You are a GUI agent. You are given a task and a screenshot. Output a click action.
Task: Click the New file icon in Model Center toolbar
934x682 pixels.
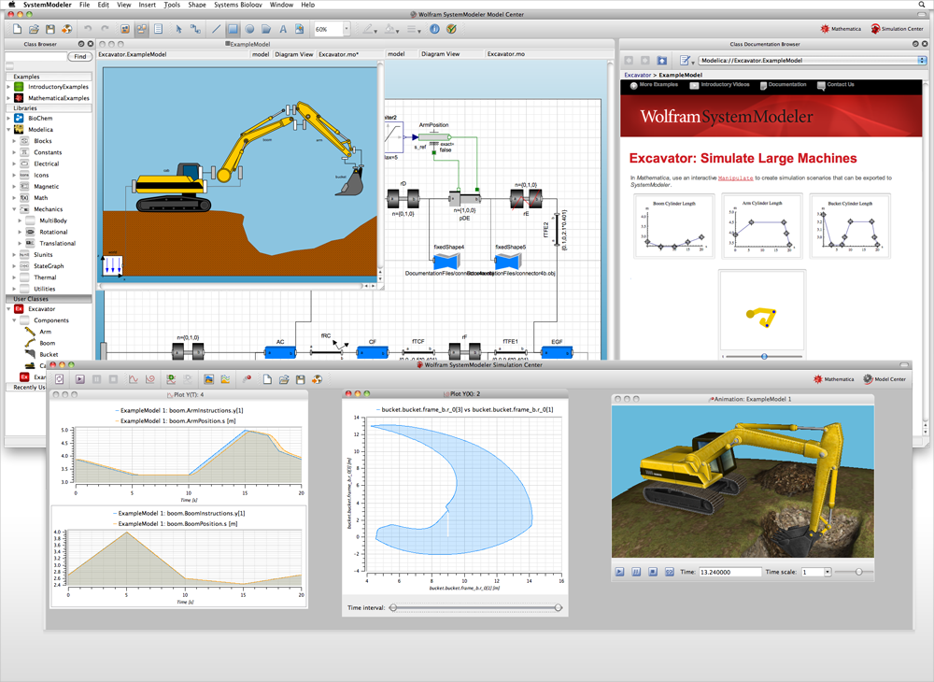point(17,29)
